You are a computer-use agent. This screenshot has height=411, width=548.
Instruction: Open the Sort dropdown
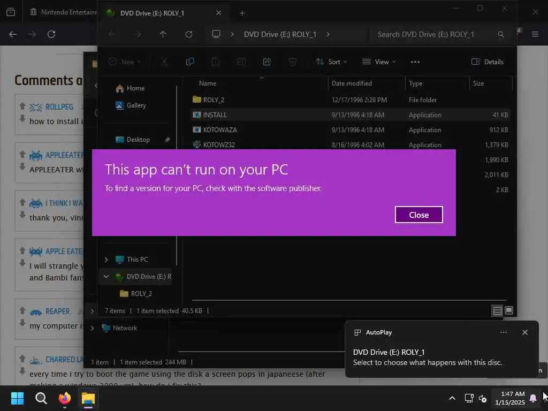(331, 62)
